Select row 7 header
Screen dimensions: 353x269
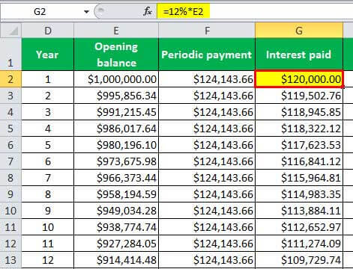tap(10, 161)
